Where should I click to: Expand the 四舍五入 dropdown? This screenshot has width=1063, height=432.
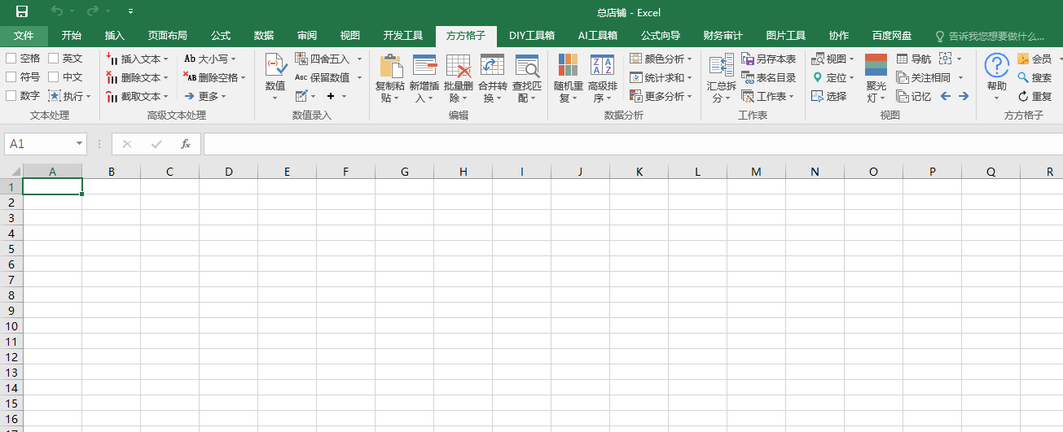359,59
